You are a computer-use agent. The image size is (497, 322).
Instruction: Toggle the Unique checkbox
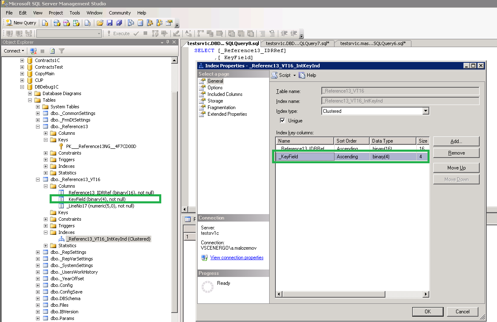pyautogui.click(x=283, y=121)
